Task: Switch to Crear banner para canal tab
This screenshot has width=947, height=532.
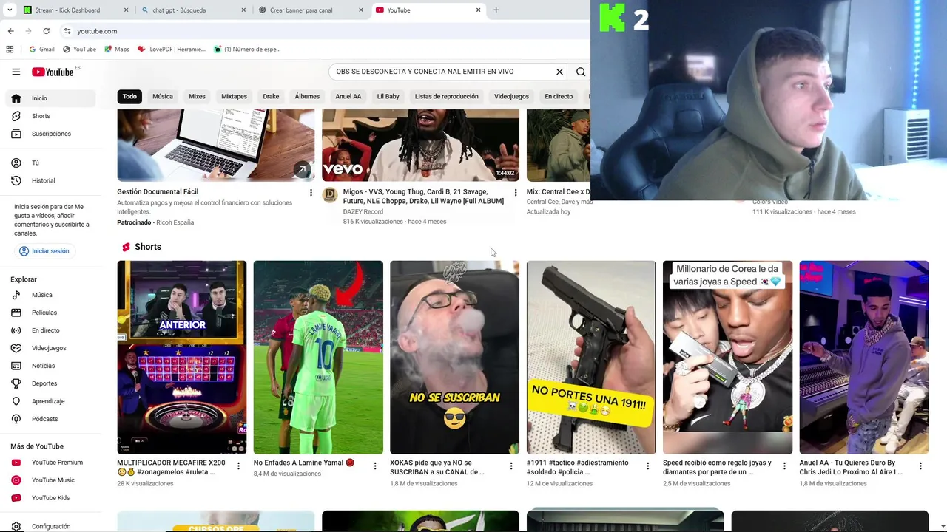Action: click(x=311, y=10)
